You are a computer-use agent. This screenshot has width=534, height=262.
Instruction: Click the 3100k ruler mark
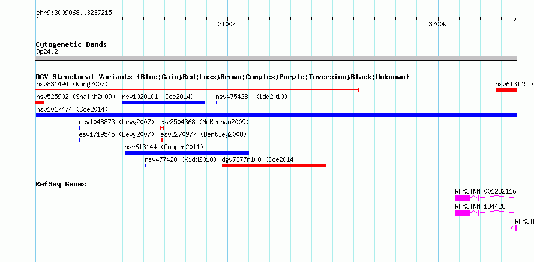coord(227,24)
